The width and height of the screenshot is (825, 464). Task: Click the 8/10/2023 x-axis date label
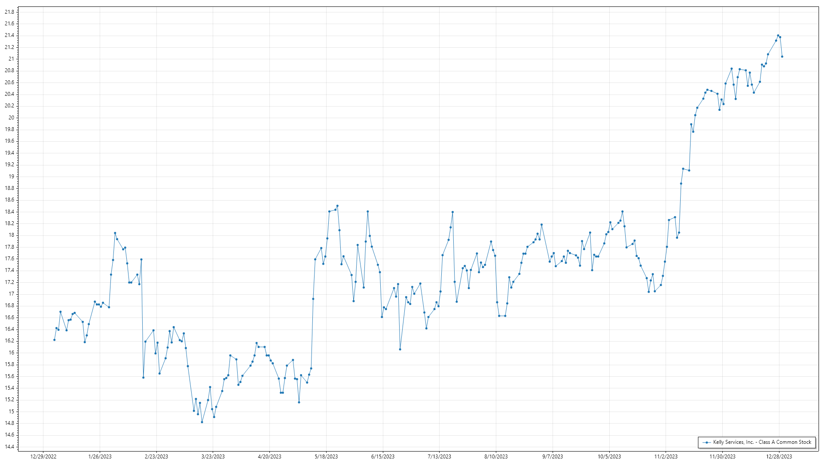[496, 457]
